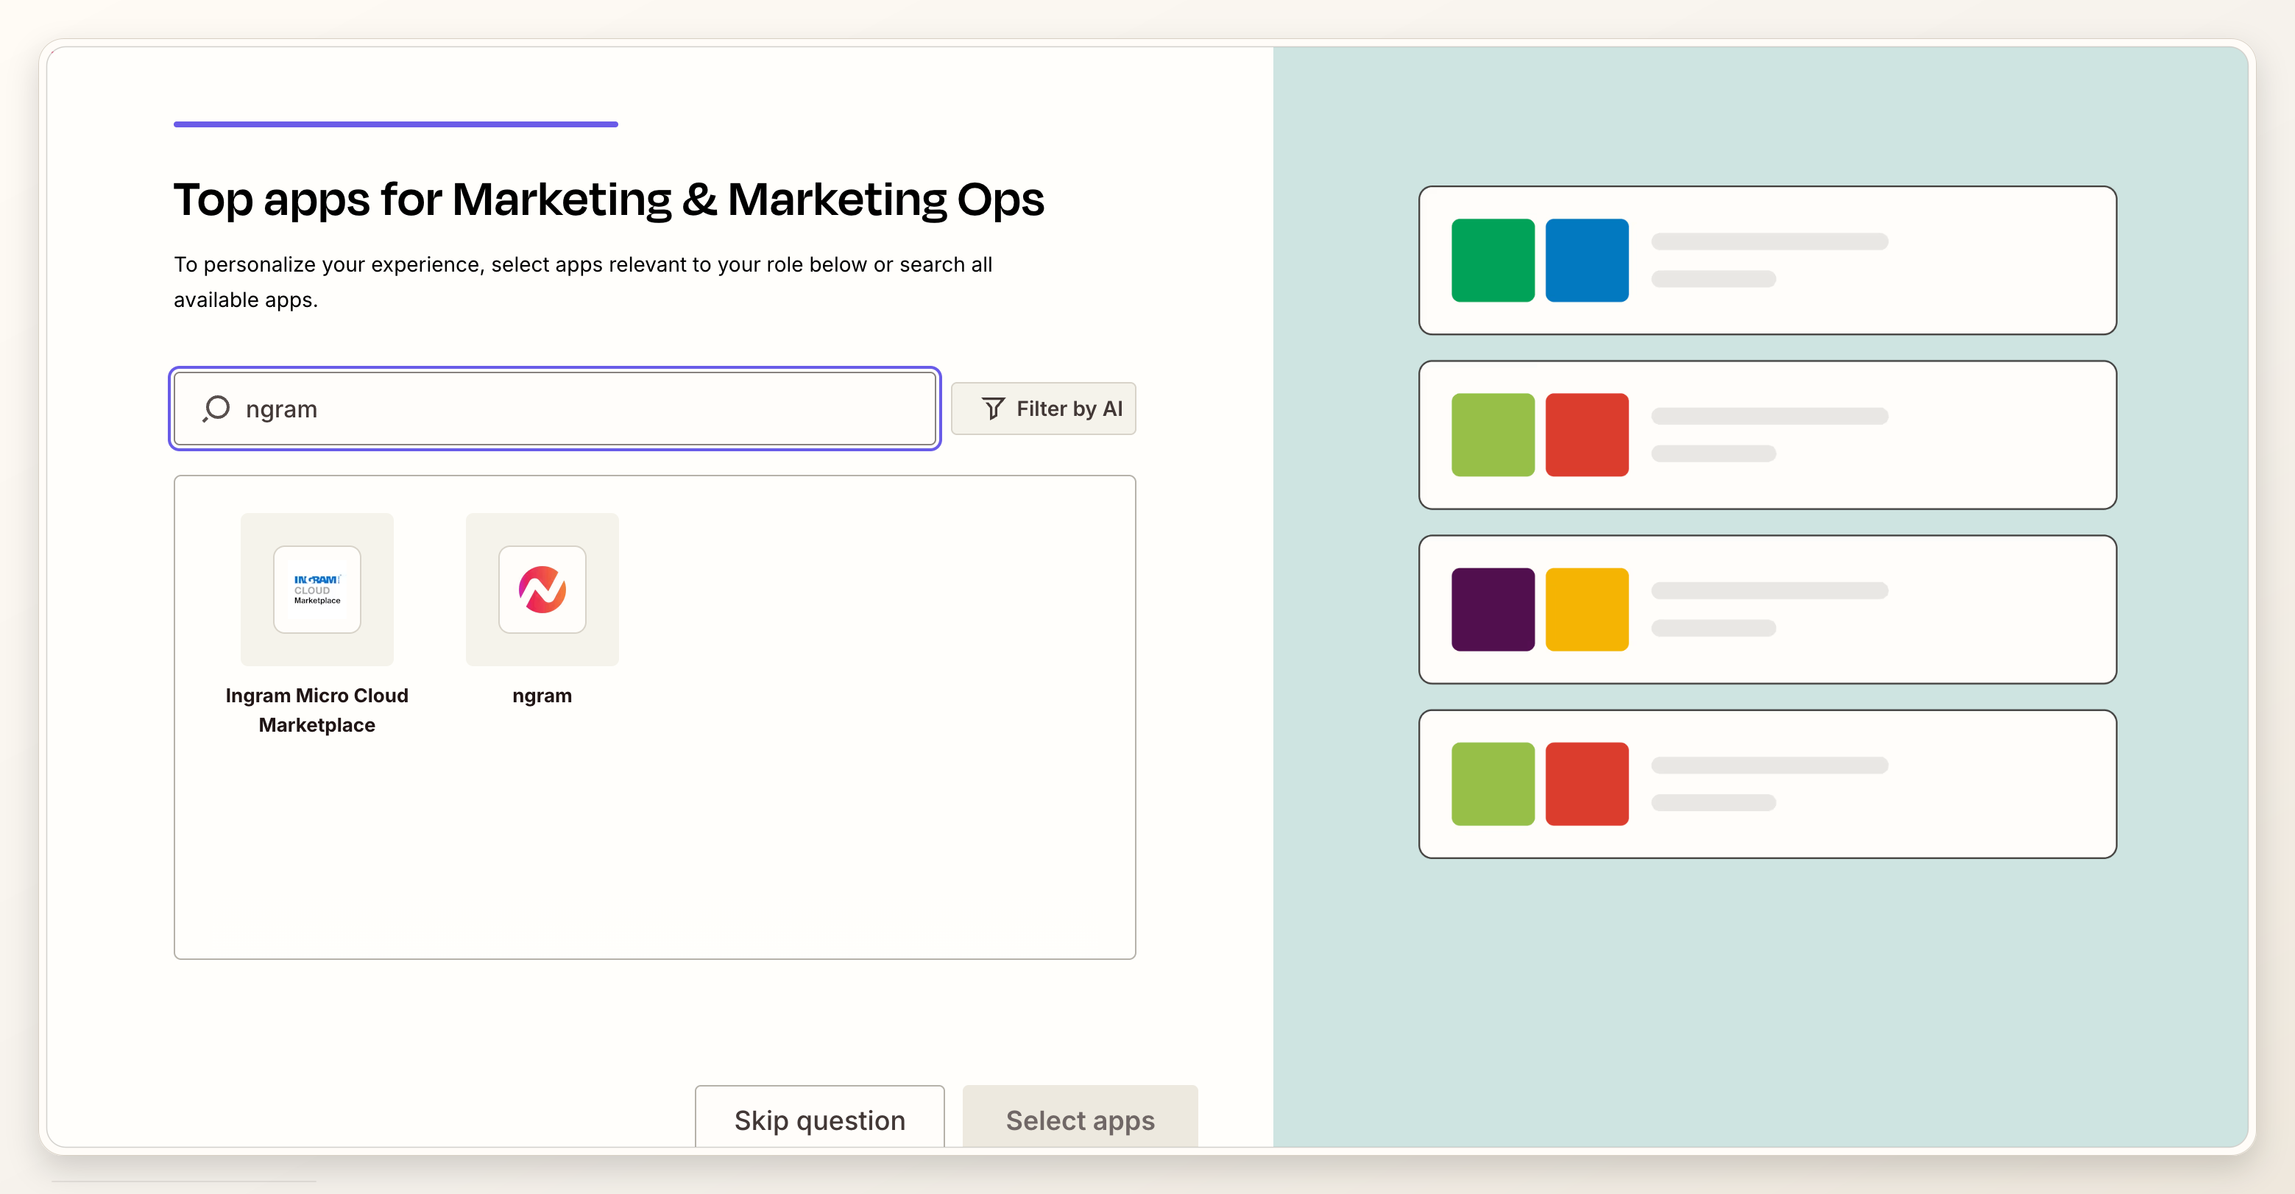Click the ngram search input field
The image size is (2295, 1194).
point(554,409)
